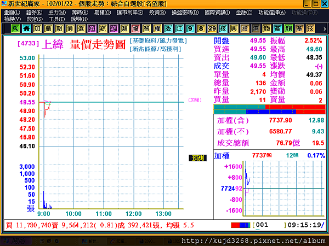Select the magenta 選 toolbar button
The image size is (329, 246).
(x=92, y=28)
